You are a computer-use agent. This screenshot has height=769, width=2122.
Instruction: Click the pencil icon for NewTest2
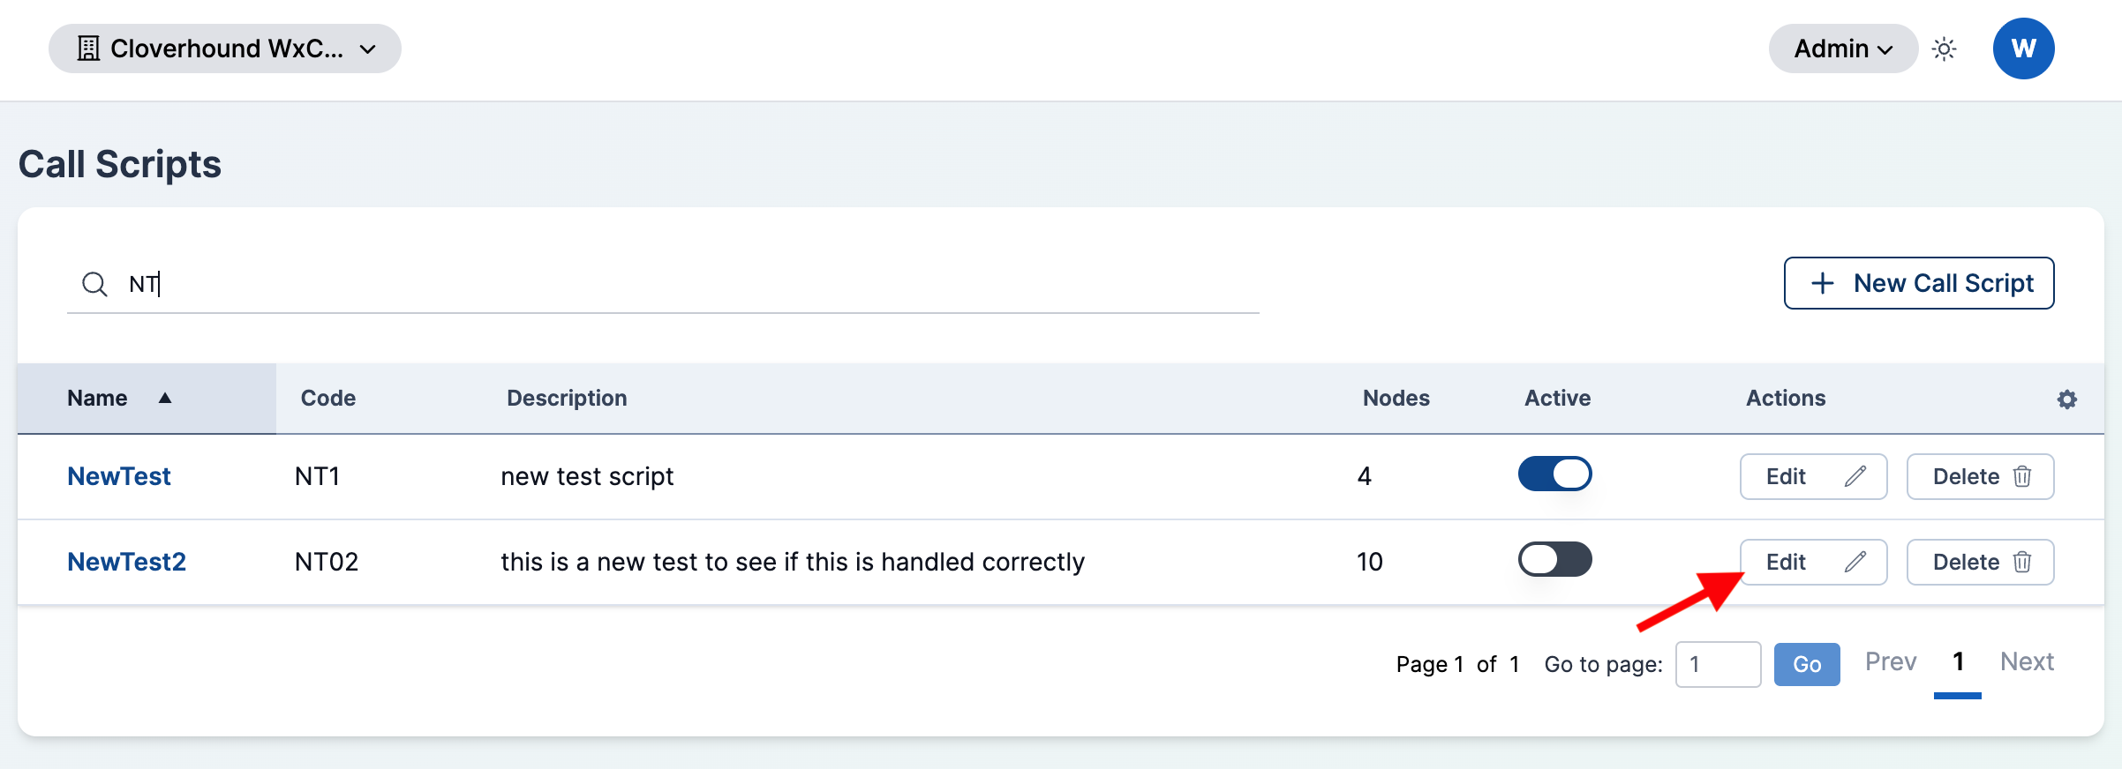(1855, 562)
